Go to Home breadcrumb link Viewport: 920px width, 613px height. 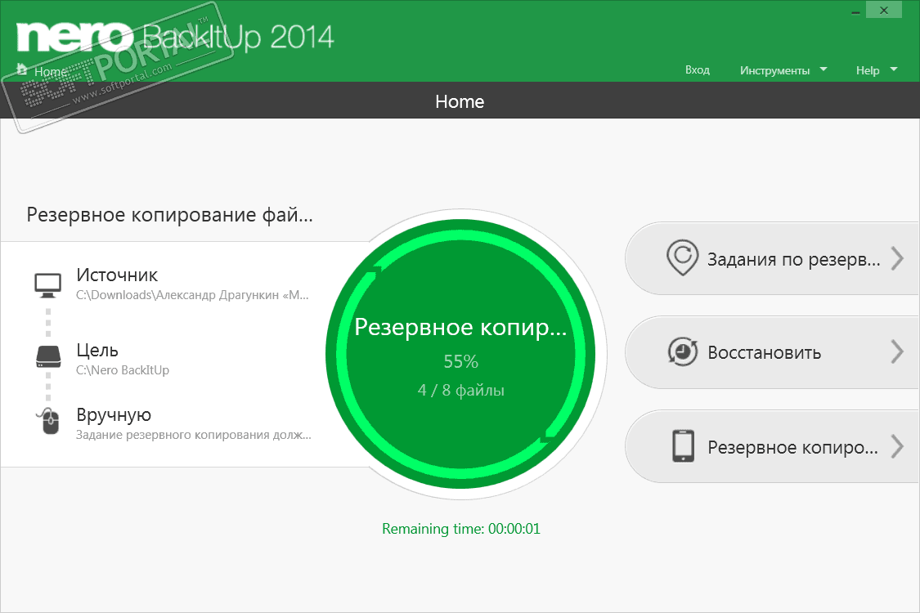coord(50,71)
